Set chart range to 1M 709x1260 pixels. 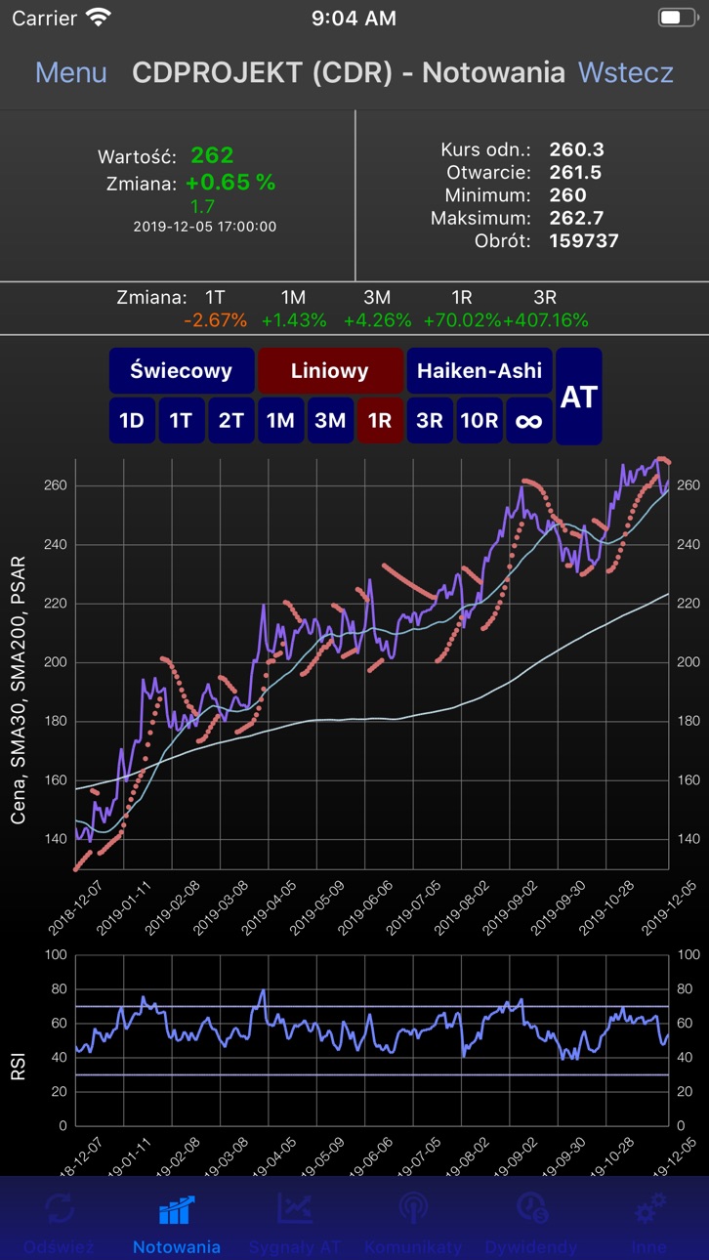click(x=280, y=421)
